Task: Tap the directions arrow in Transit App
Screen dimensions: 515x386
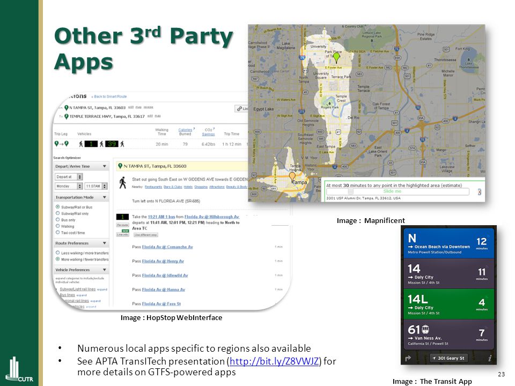Action: 408,358
